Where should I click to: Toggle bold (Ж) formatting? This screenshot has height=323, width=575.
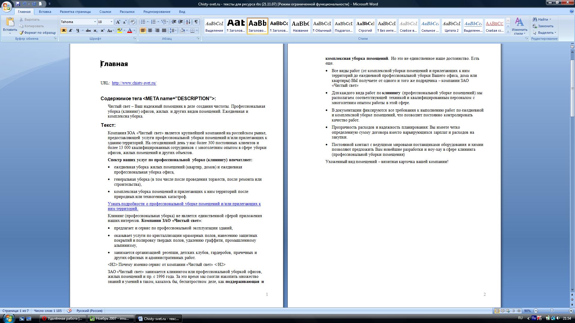point(63,31)
